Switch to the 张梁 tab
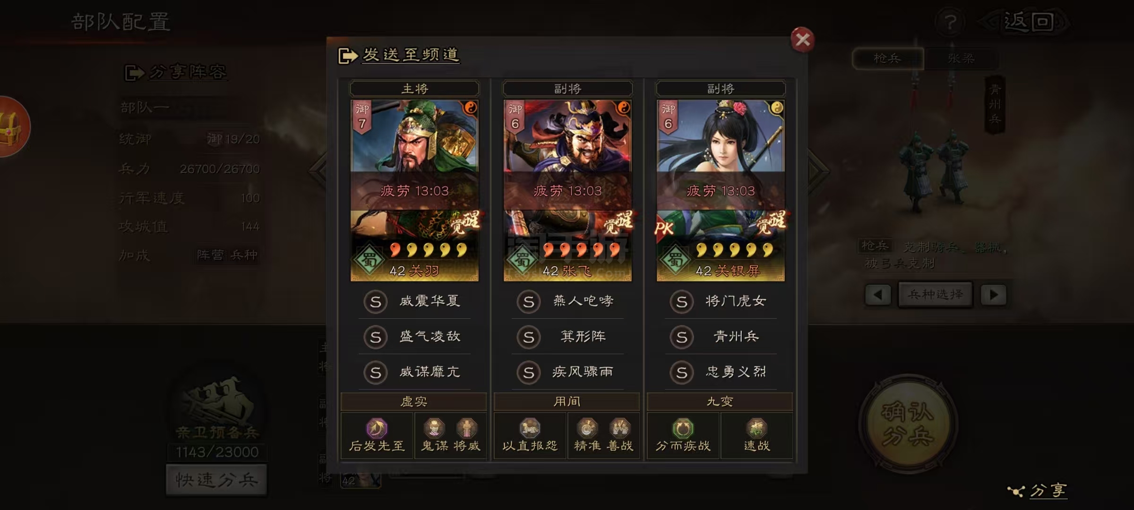The image size is (1134, 510). click(961, 59)
